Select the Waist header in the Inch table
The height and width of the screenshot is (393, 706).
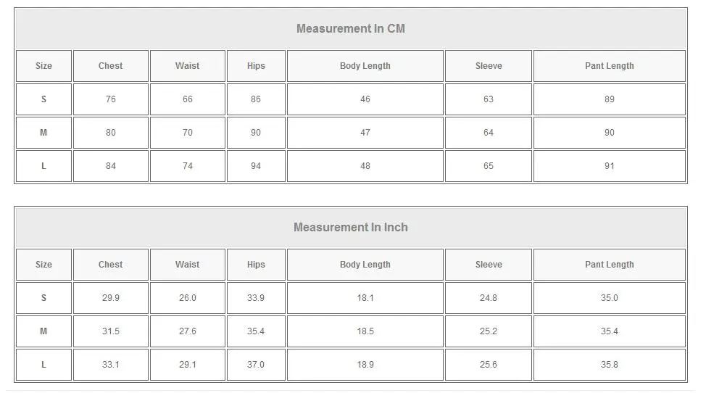click(x=187, y=265)
